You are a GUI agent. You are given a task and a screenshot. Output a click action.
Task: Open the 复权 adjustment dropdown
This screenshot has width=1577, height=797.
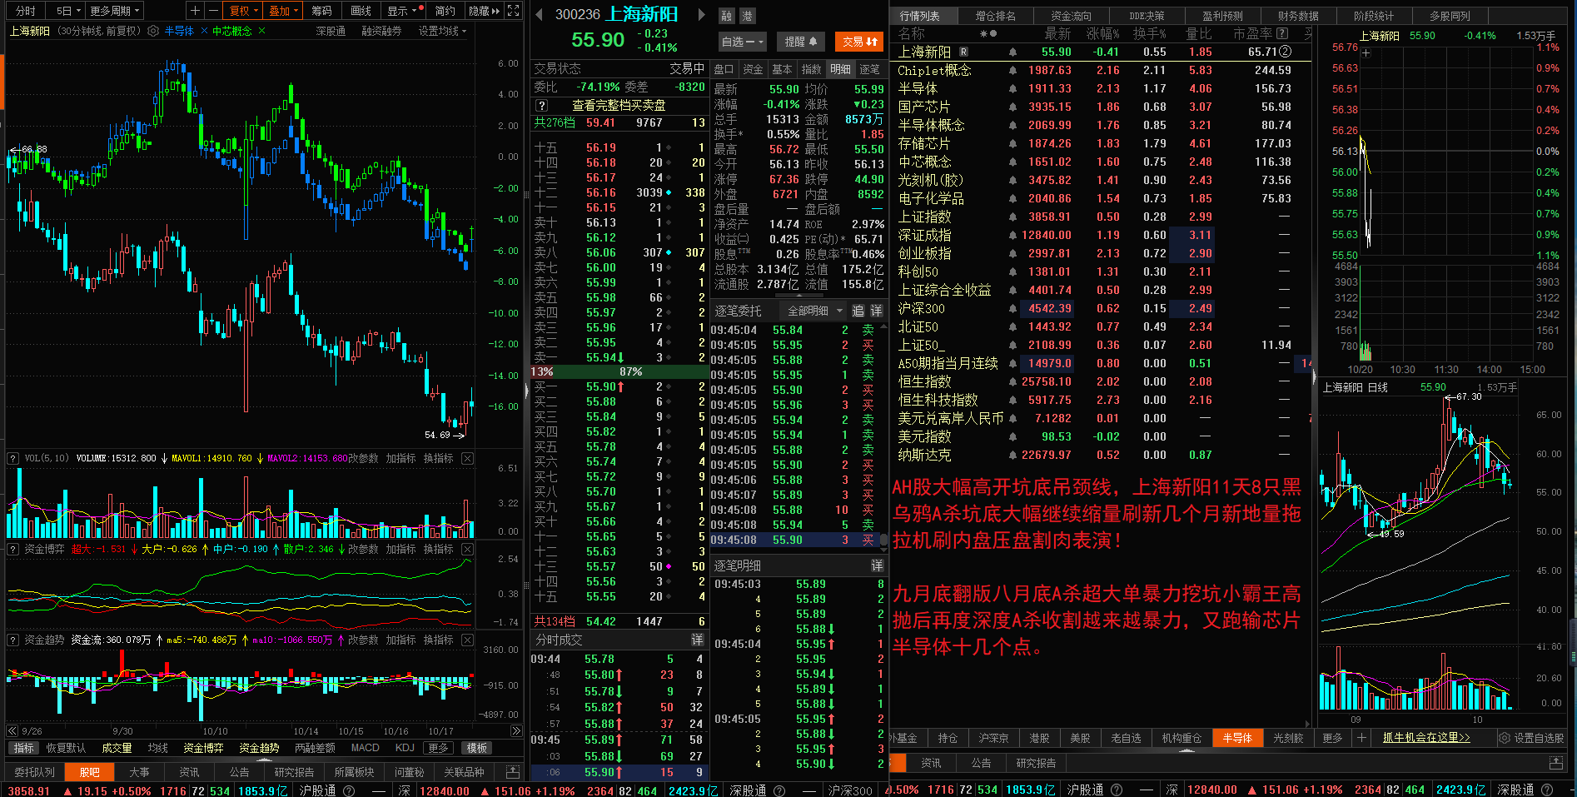244,11
